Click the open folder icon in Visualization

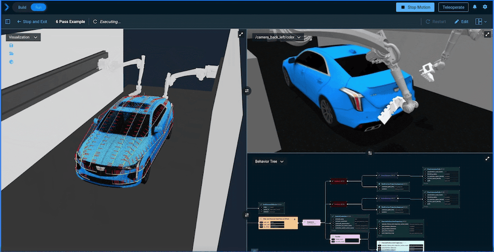coord(11,53)
